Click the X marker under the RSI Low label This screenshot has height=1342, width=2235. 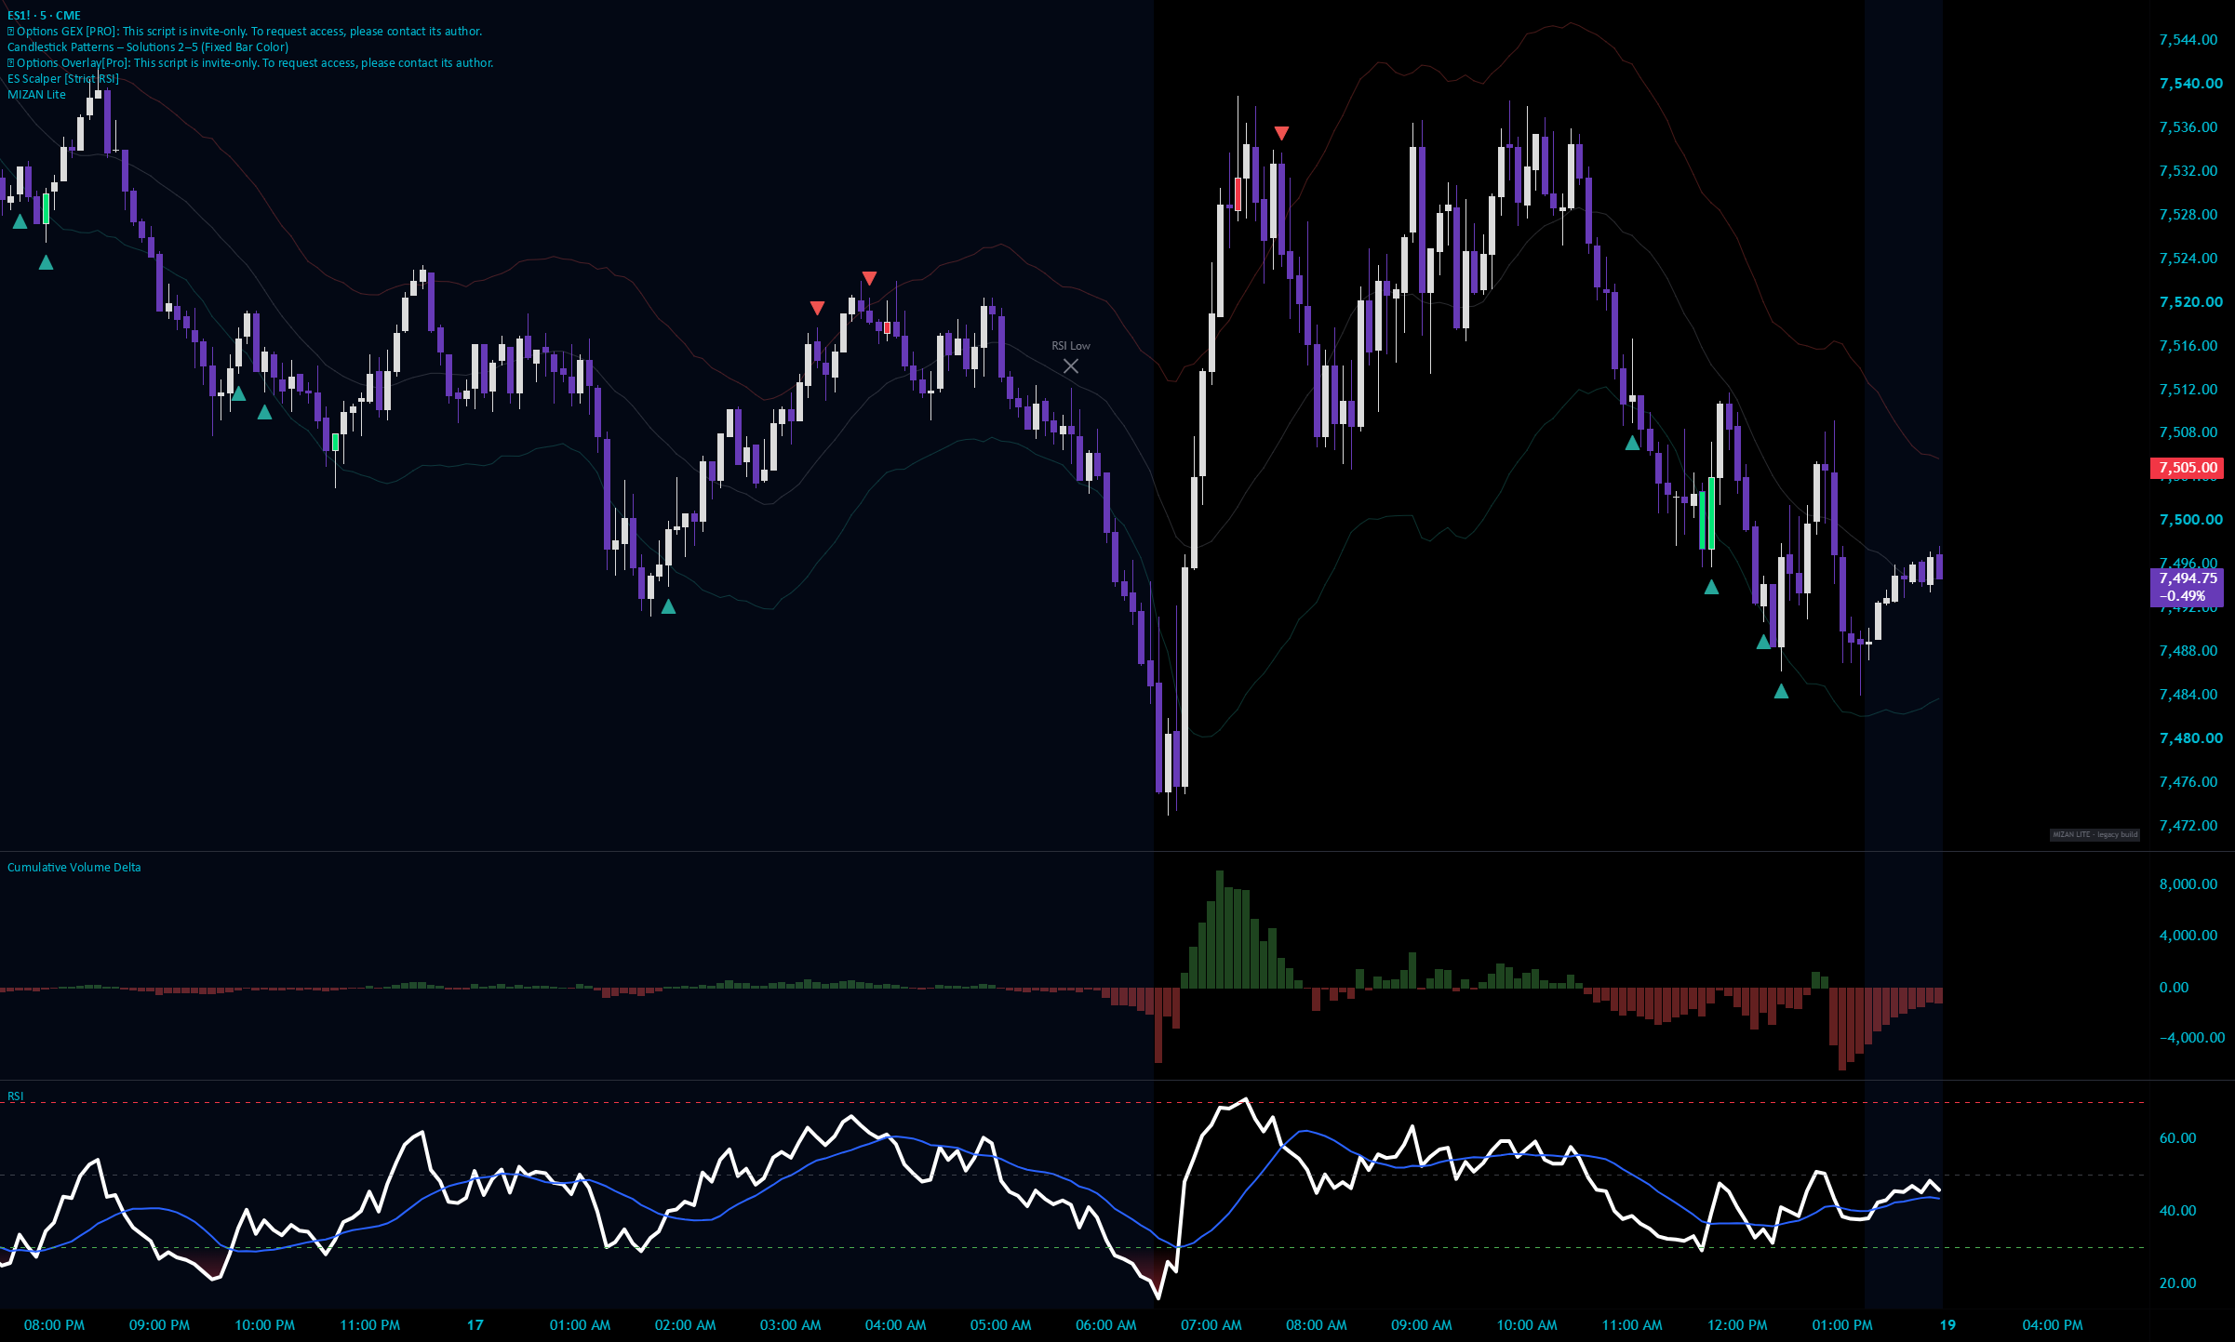click(x=1071, y=366)
